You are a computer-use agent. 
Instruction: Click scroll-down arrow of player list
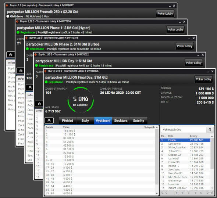pyautogui.click(x=212, y=188)
